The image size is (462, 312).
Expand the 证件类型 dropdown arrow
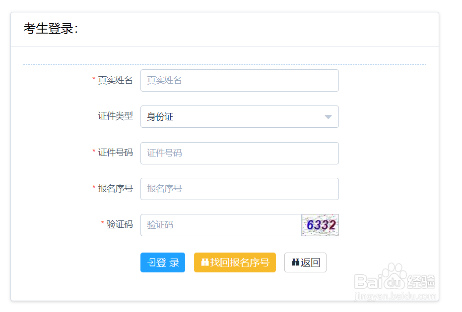coord(328,117)
